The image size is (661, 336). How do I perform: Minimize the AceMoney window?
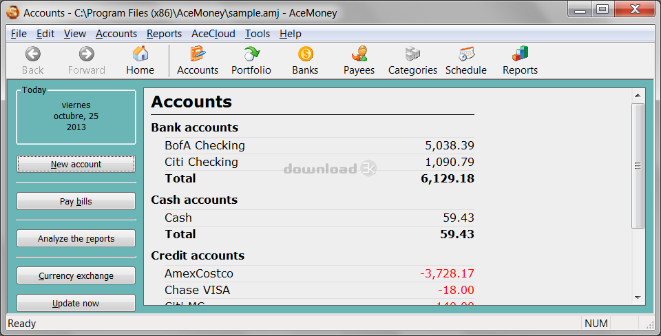580,9
